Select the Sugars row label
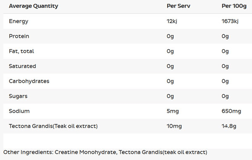 click(18, 96)
